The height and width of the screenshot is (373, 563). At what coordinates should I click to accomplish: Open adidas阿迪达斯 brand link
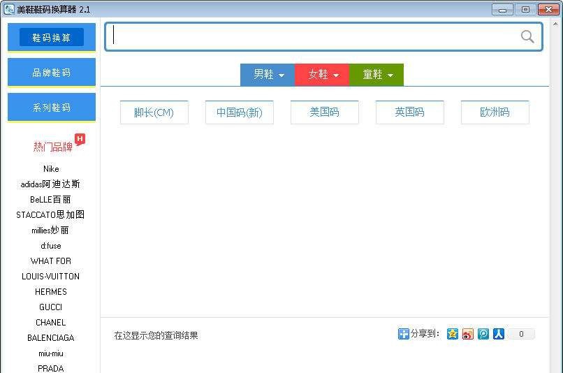50,184
